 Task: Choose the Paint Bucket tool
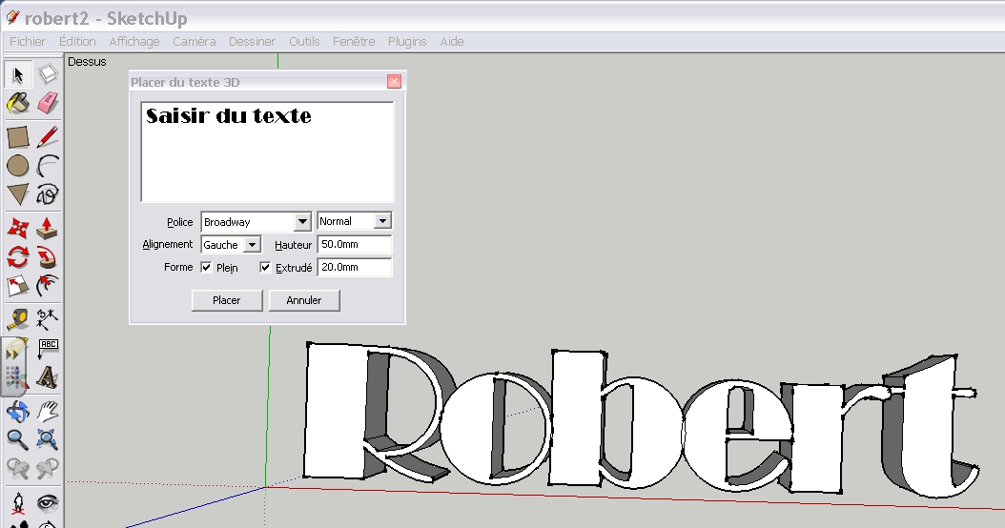tap(18, 103)
